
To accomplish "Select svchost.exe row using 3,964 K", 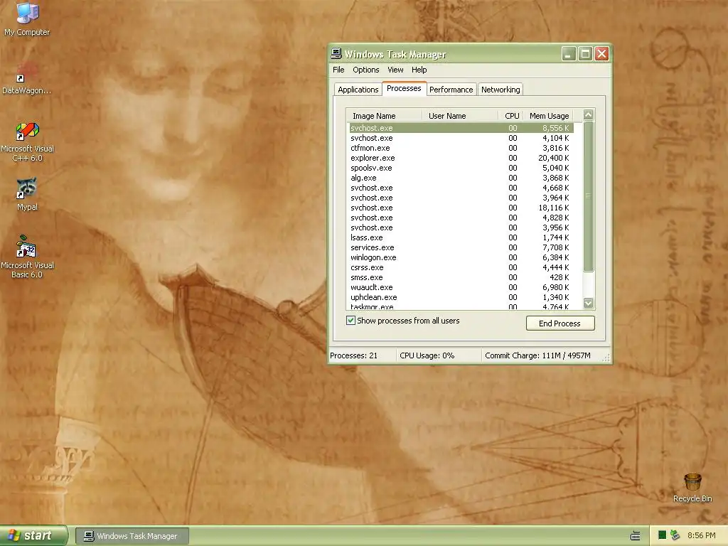I will click(461, 198).
